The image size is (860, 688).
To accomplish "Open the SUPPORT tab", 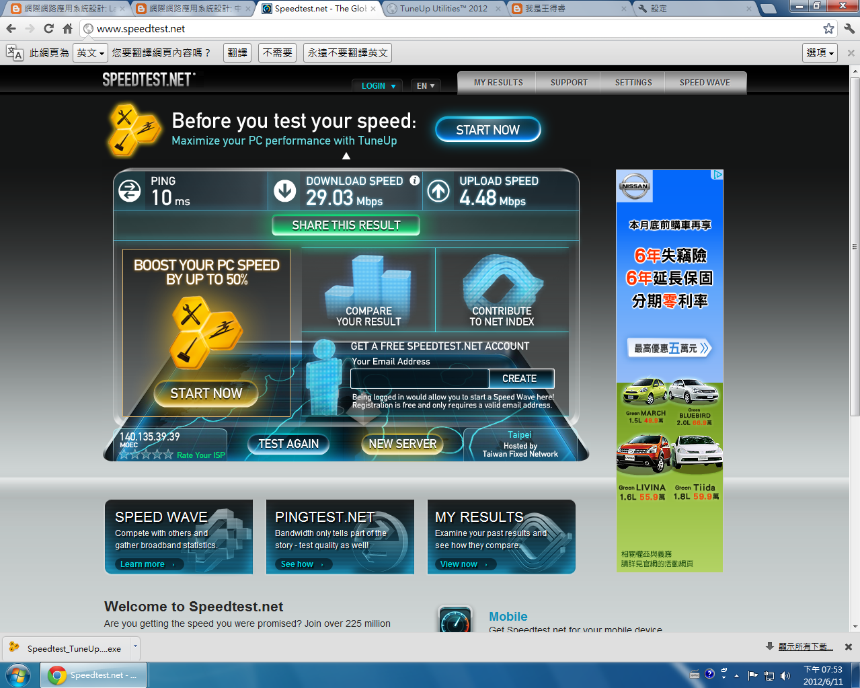I will 569,83.
